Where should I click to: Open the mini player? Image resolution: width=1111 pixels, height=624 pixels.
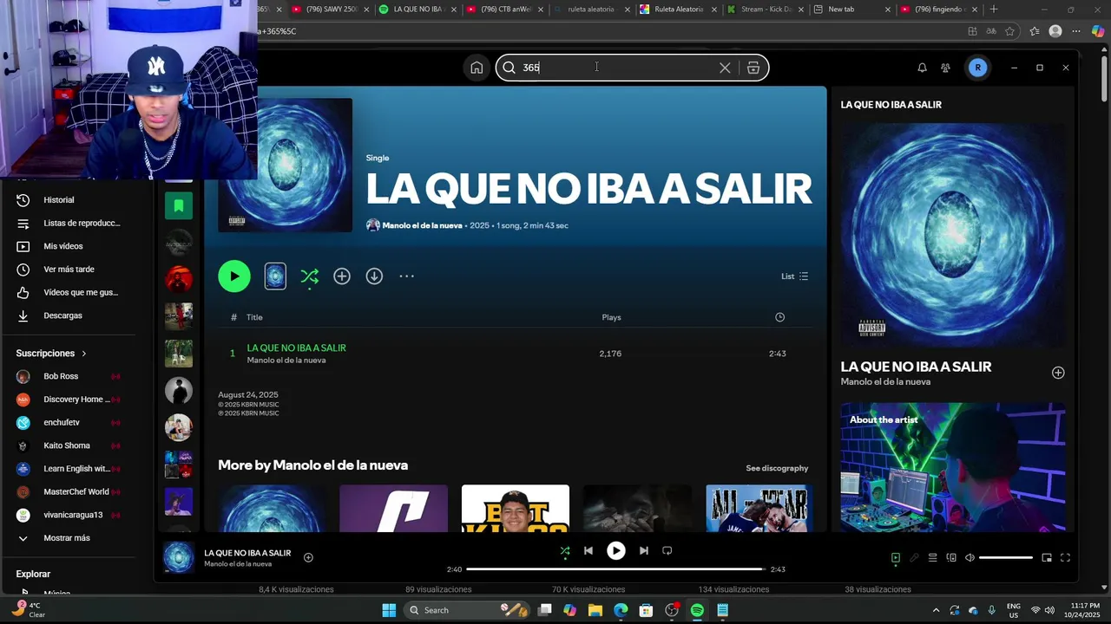(x=1047, y=558)
